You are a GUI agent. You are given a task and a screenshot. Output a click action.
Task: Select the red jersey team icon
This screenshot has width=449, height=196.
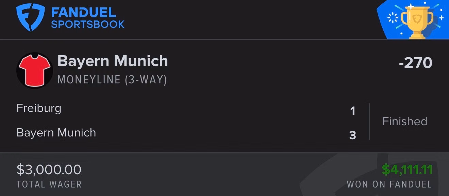tap(34, 70)
